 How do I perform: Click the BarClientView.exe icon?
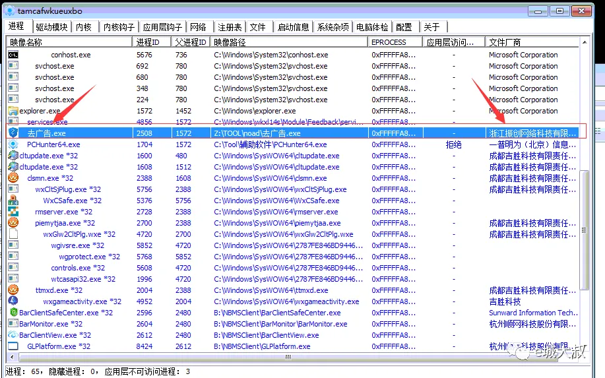tap(13, 334)
